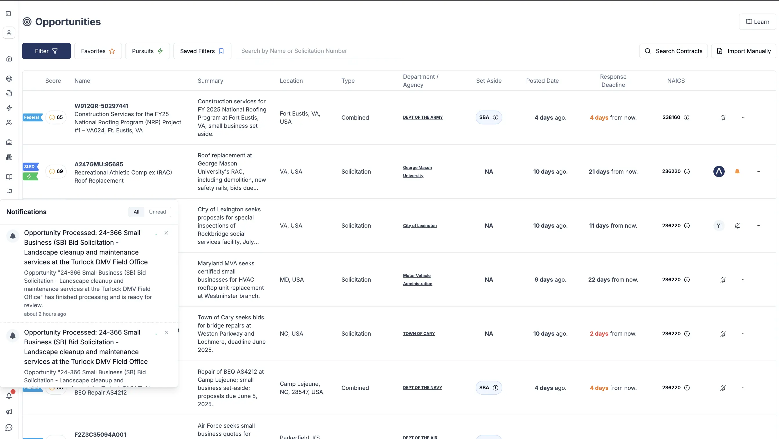Viewport: 779px width, 439px height.
Task: Open more options menu in City of Lexington row
Action: click(758, 225)
